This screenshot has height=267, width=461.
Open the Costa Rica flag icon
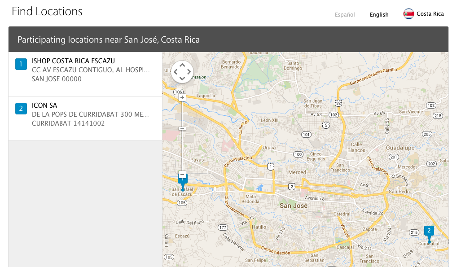click(x=408, y=14)
